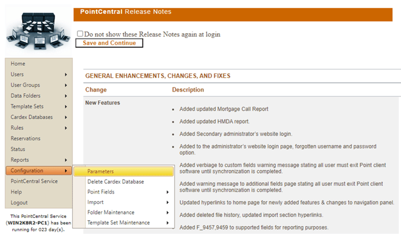Open Template Sets menu item
Viewport: 401px width, 236px height.
point(27,107)
